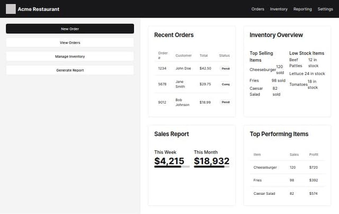Click the Sales column header
This screenshot has height=214, width=339.
tap(294, 155)
